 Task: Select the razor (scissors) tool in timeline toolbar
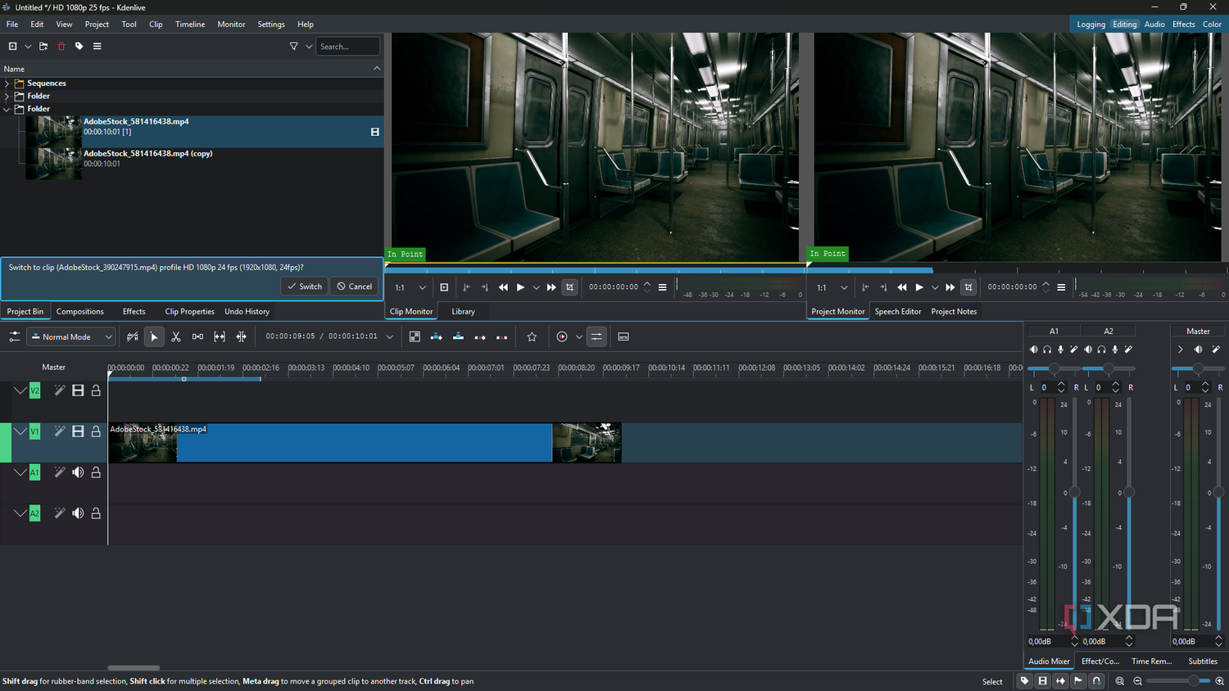[175, 336]
